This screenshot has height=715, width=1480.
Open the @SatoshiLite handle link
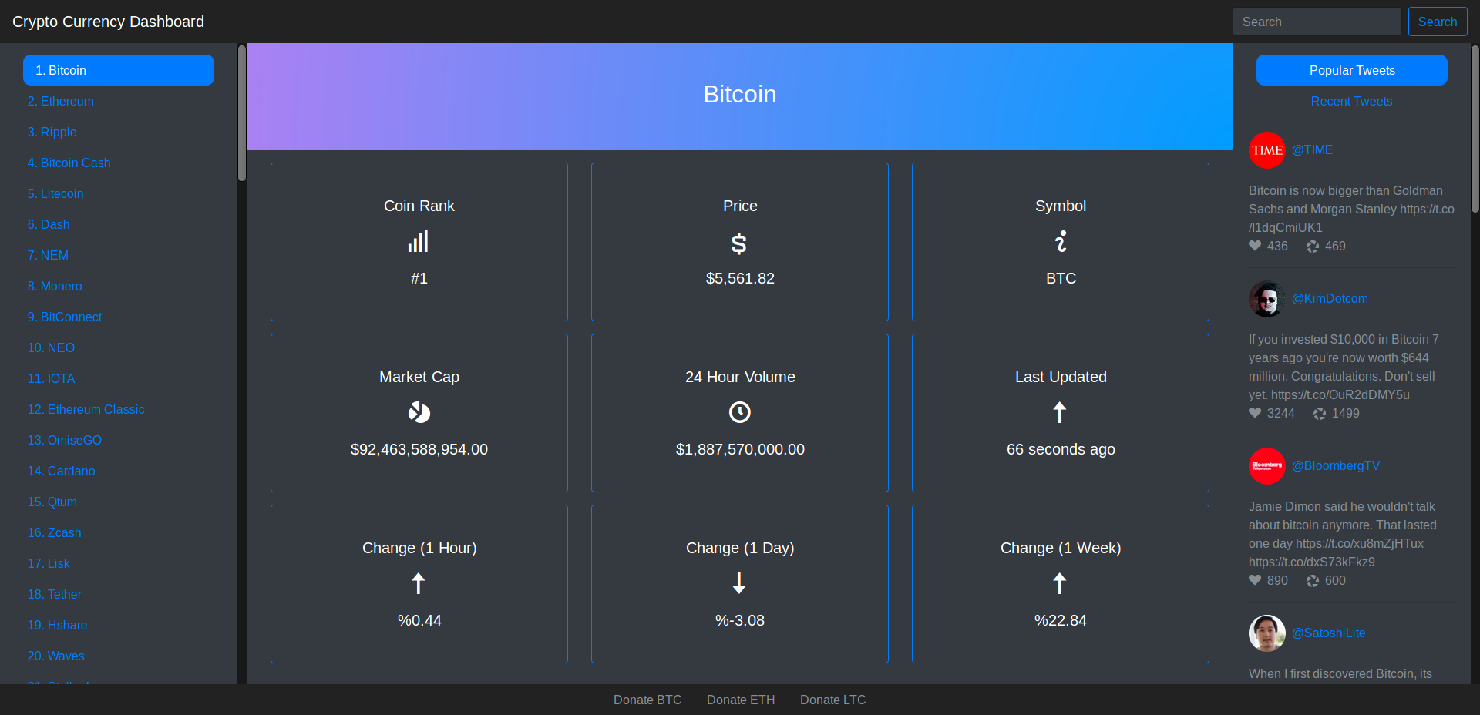tap(1329, 633)
